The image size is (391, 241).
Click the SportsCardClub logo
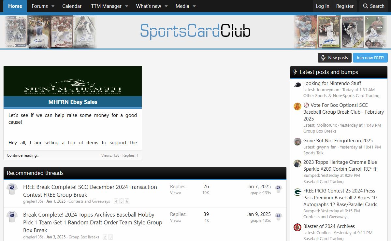pyautogui.click(x=195, y=31)
